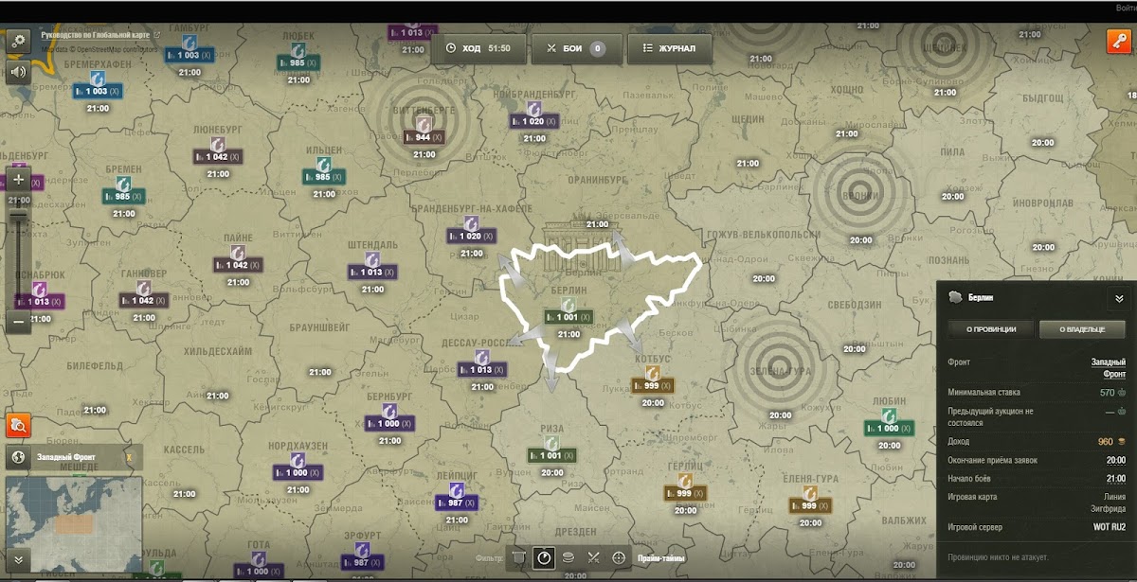The height and width of the screenshot is (582, 1137).
Task: Switch to the О ВЛАДЕЛЬЦЕ tab
Action: click(1082, 329)
